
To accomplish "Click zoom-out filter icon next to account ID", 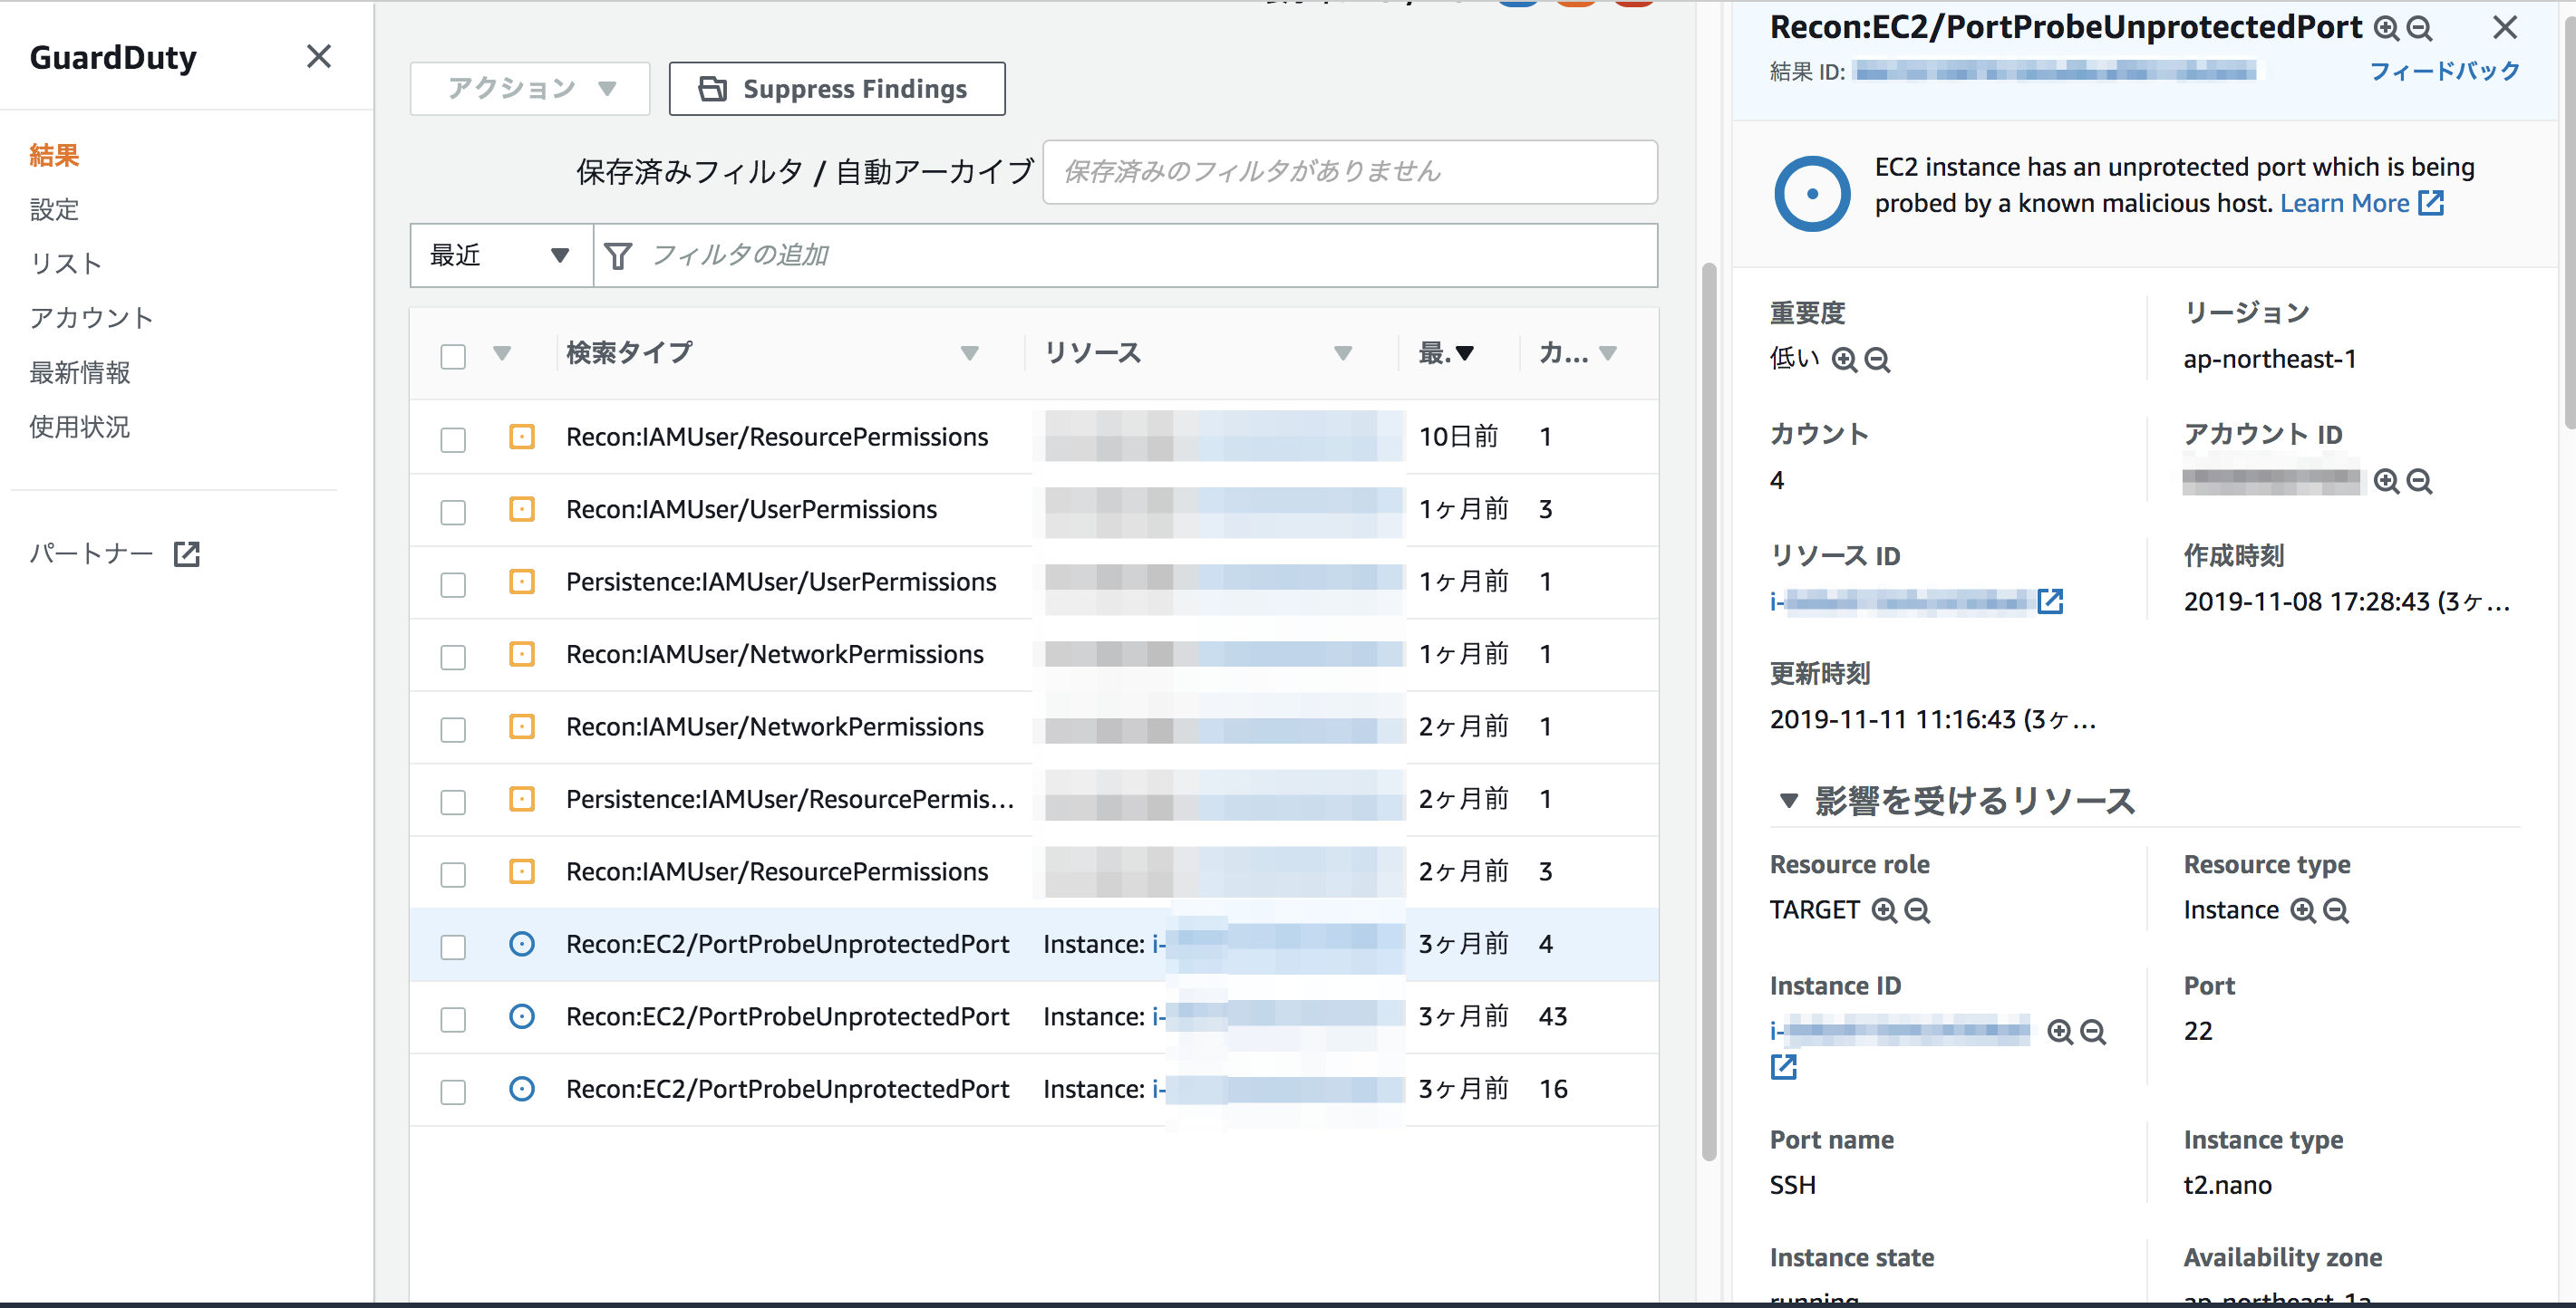I will 2419,482.
